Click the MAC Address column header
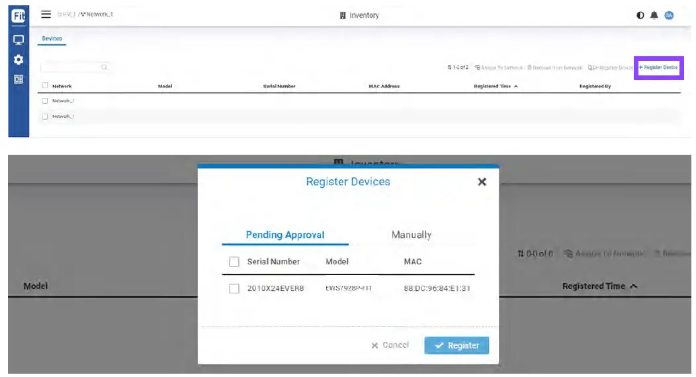 click(384, 87)
